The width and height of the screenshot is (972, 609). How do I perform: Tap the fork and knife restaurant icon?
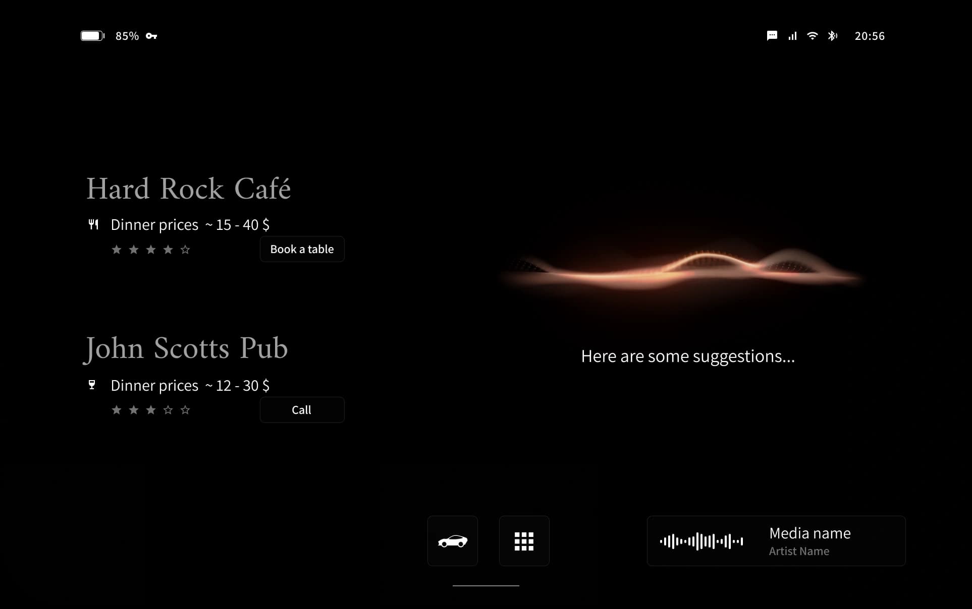(x=93, y=224)
